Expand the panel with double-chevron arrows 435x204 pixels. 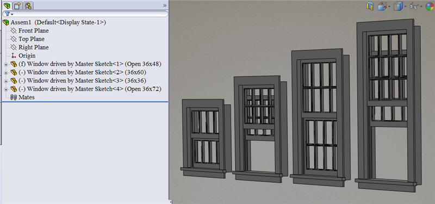(165, 5)
